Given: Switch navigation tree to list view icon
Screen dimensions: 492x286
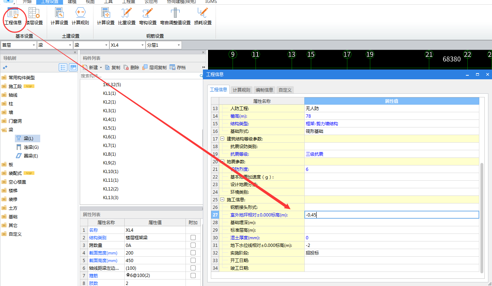Looking at the screenshot, I should (63, 67).
